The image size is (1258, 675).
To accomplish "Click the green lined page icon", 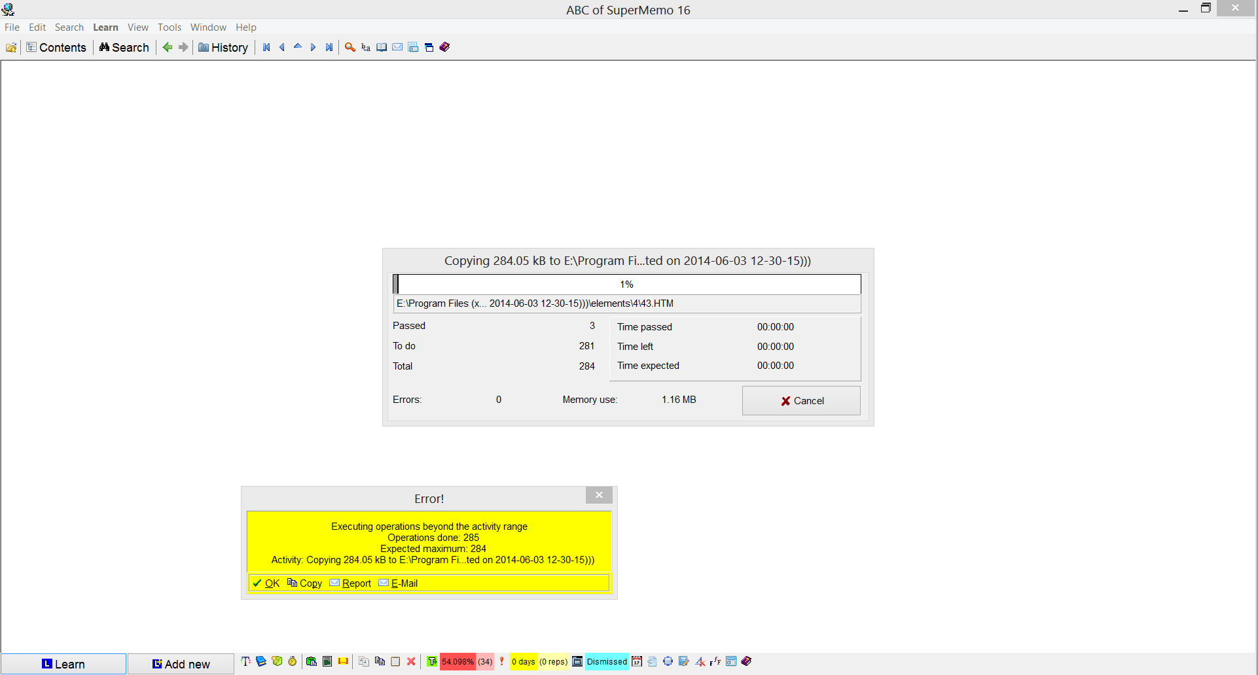I will 327,661.
